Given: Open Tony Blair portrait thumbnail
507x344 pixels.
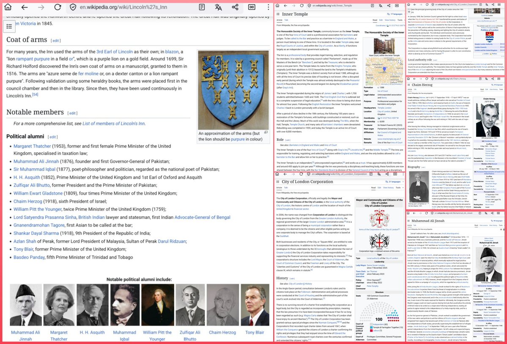Looking at the screenshot, I should click(x=255, y=305).
